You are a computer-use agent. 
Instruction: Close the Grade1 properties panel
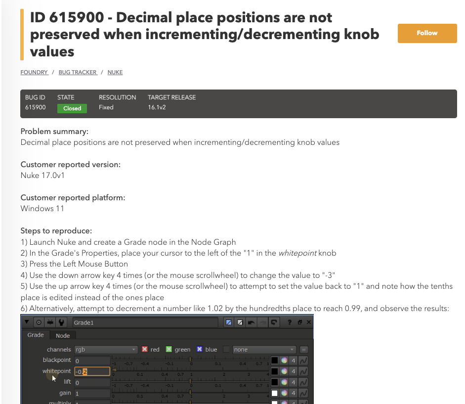[309, 322]
